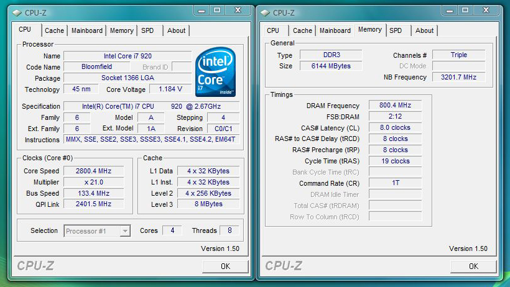The width and height of the screenshot is (510, 287).
Task: Click the RAS# Precharge (tRP) value
Action: coord(395,150)
